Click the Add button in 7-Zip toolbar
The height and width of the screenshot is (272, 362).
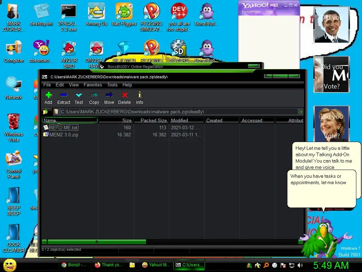(48, 98)
